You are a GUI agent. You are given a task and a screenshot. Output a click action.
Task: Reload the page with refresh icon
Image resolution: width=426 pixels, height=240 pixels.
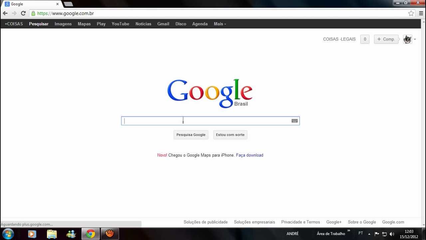(23, 13)
